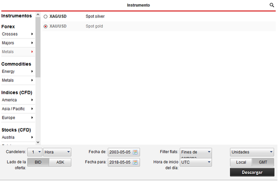
Task: Click the Spot gold description text
Action: coord(94,26)
